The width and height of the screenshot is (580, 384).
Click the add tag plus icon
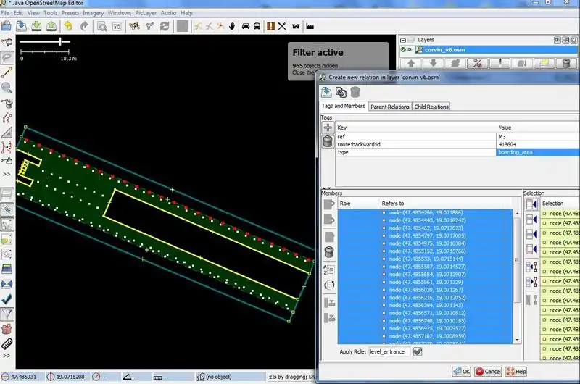click(x=328, y=128)
